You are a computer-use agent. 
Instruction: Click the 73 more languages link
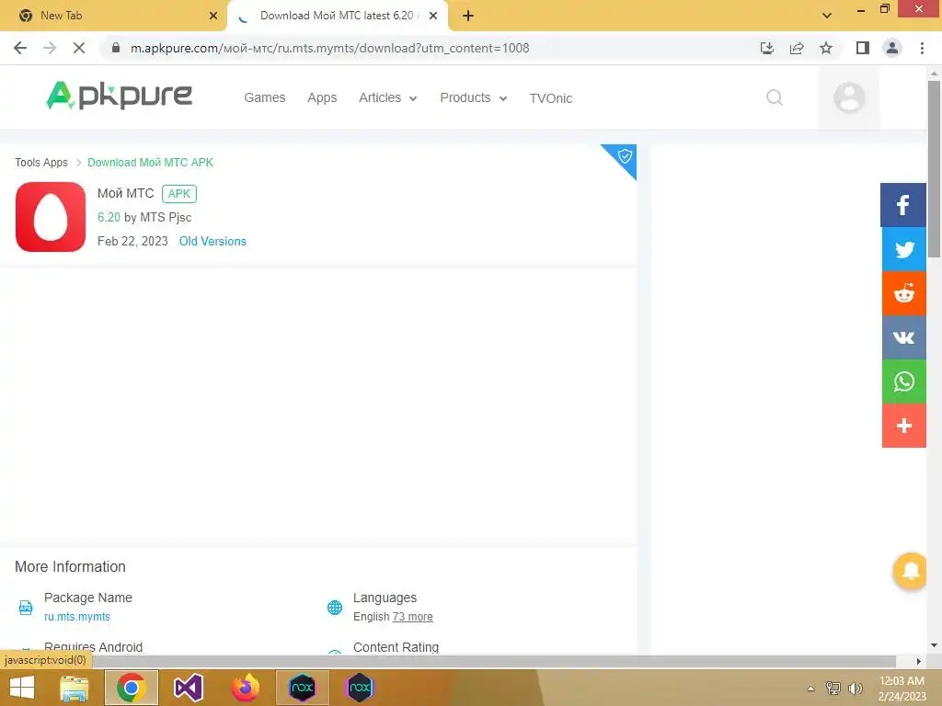coord(412,617)
